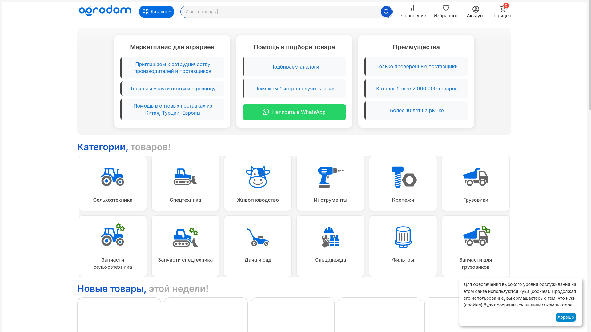Open Избранное heart icon

point(446,8)
